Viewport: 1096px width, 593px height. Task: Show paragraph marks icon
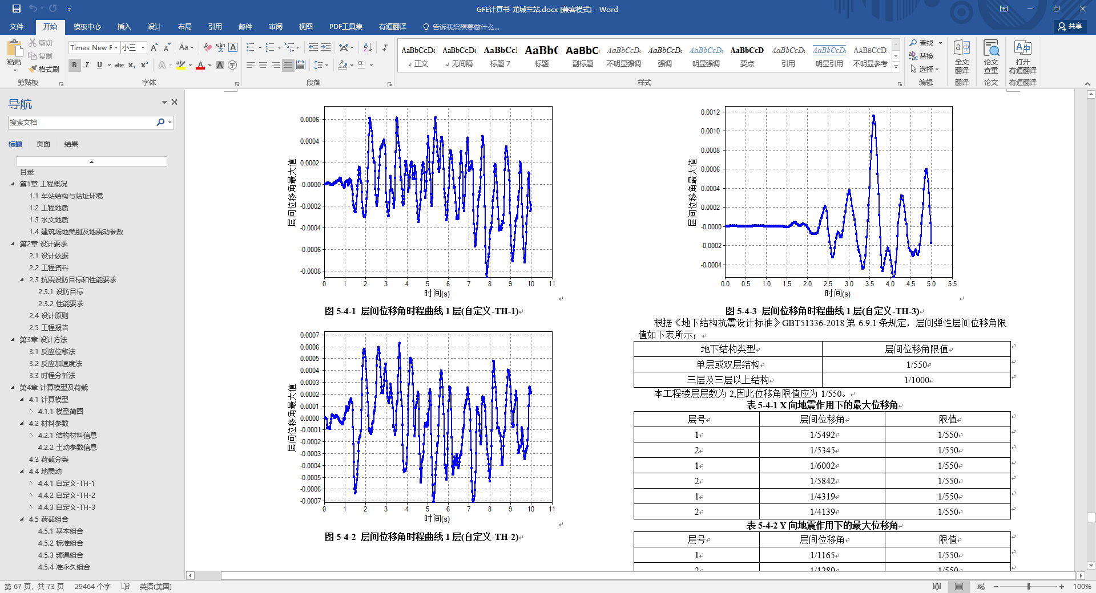pos(386,47)
